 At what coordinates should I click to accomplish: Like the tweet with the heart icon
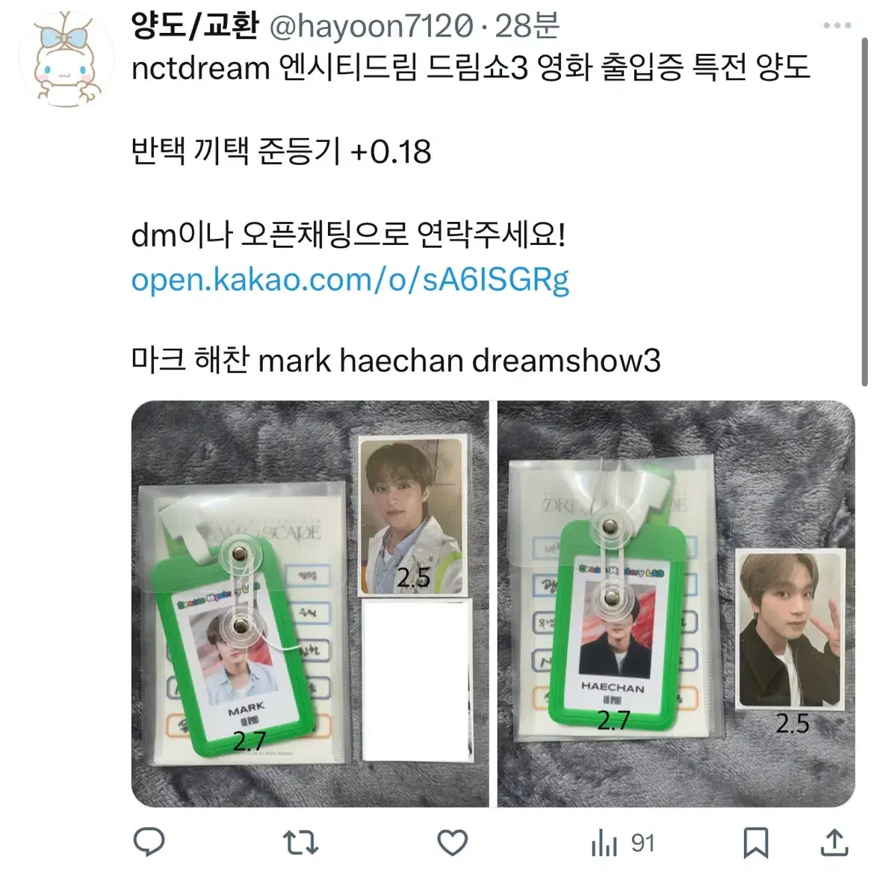[452, 842]
